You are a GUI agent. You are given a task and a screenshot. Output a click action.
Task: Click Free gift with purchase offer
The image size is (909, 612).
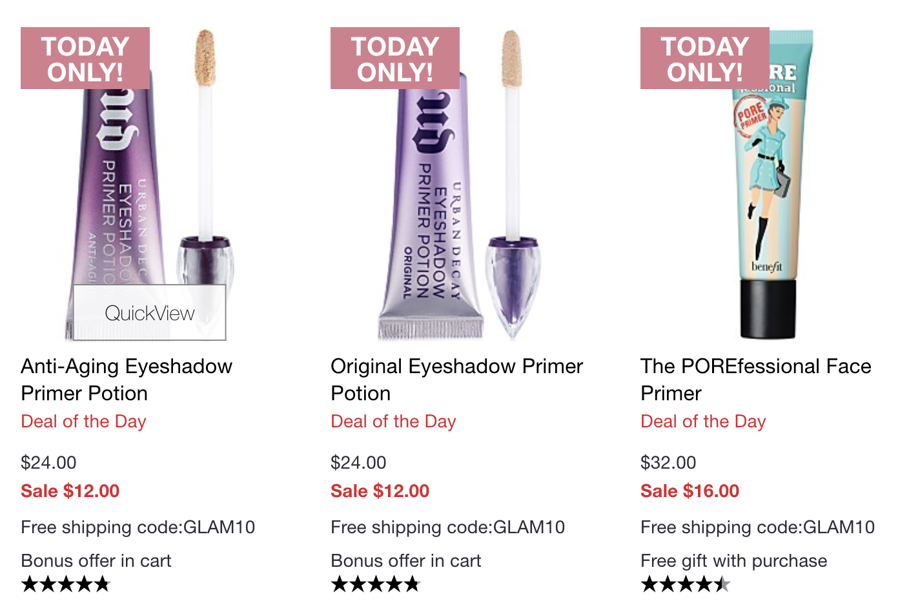pyautogui.click(x=733, y=560)
